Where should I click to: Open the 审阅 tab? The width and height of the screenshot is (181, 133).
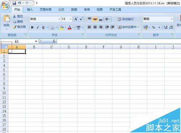(x=87, y=9)
